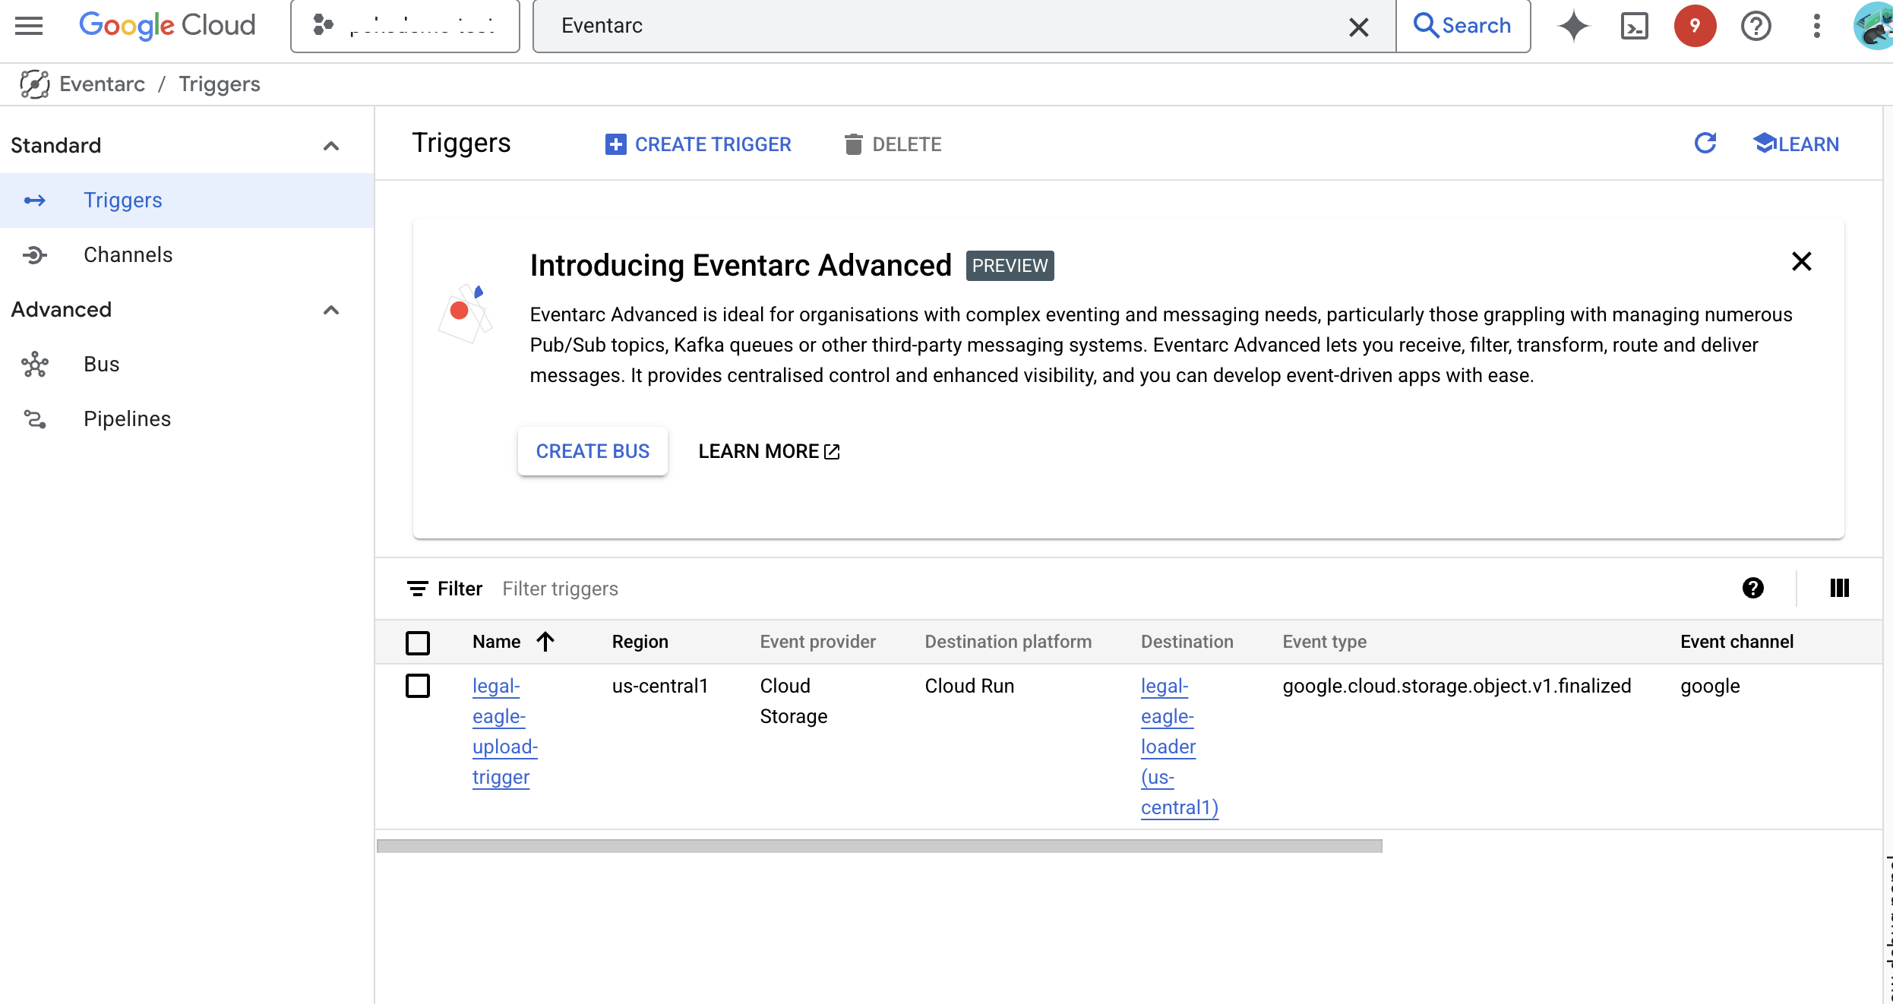1893x1004 pixels.
Task: Check the legal-eagle-upload-trigger row checkbox
Action: (418, 686)
